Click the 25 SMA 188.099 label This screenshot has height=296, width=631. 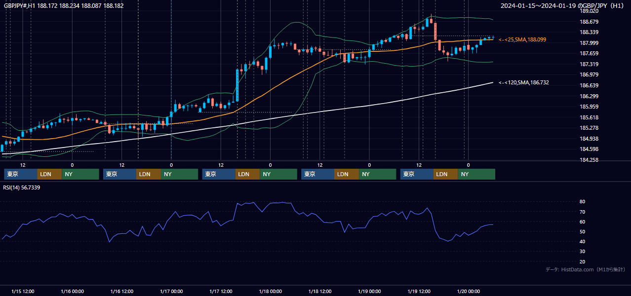[x=522, y=39]
